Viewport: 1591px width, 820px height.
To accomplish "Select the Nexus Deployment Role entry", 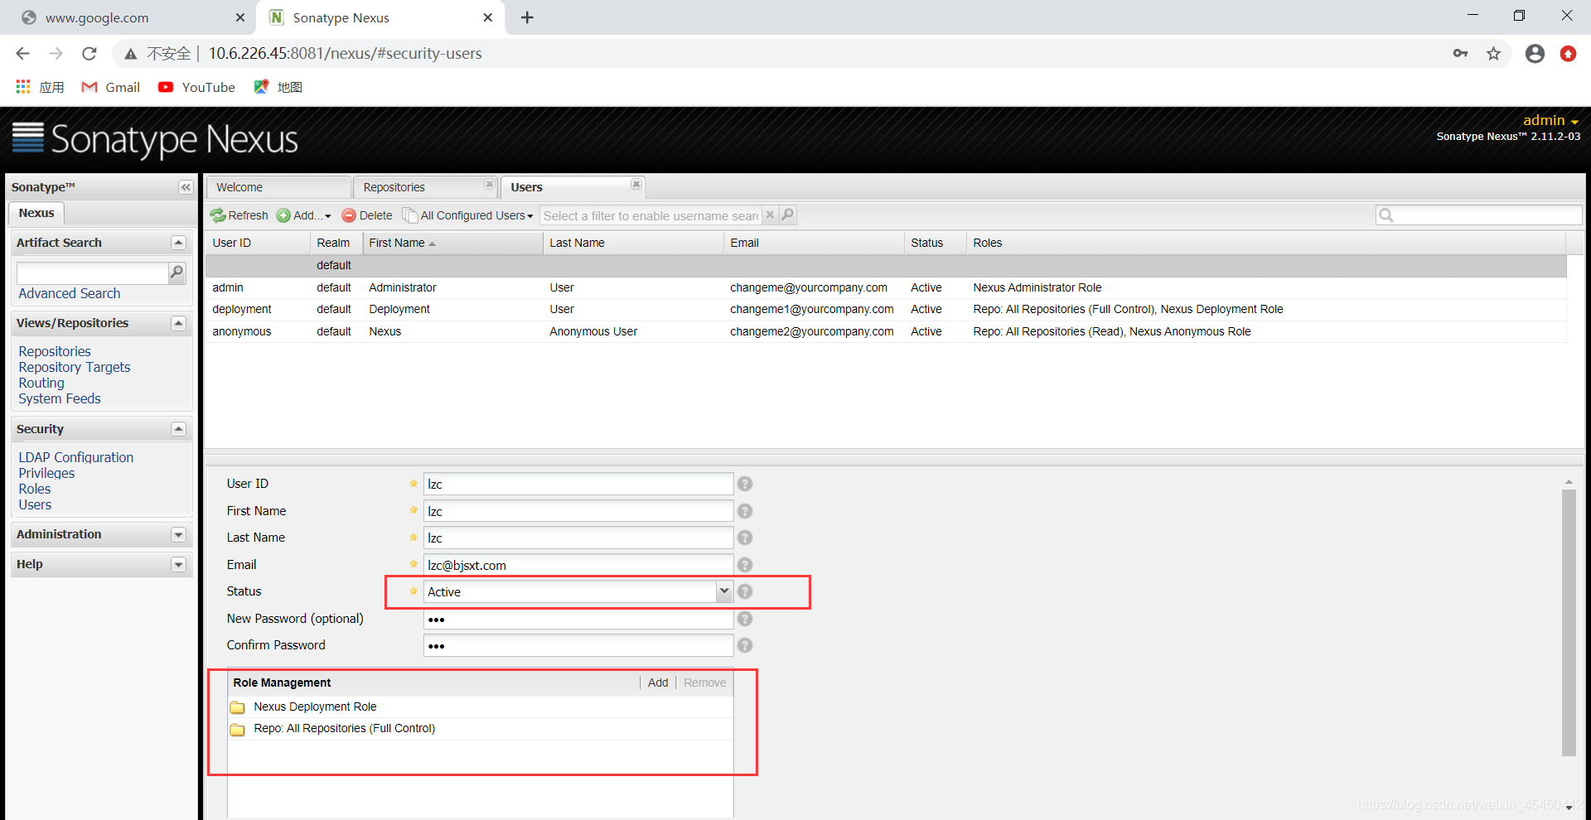I will click(x=481, y=707).
